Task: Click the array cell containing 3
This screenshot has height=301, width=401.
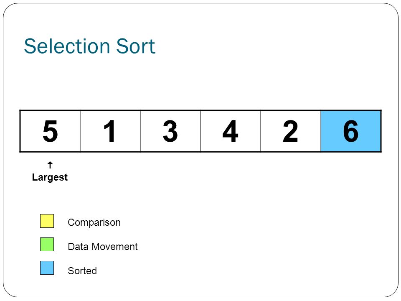Action: click(x=170, y=131)
